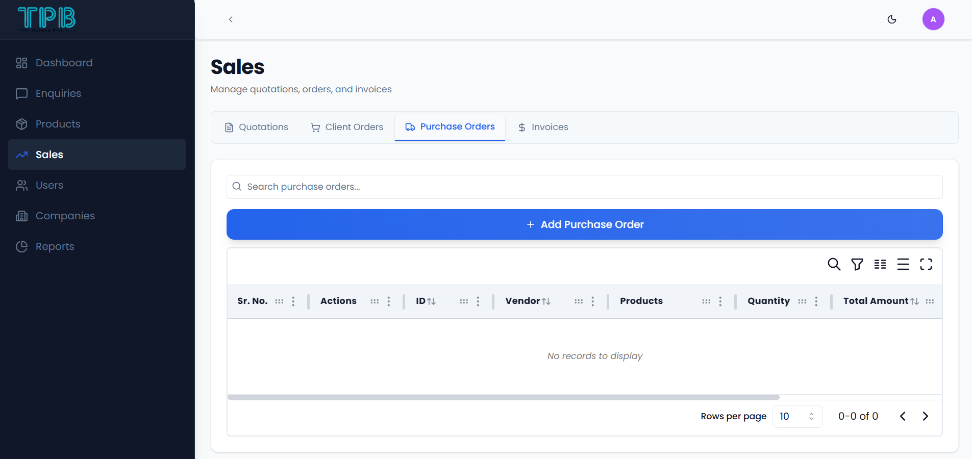
Task: Go to Reports in sidebar
Action: pyautogui.click(x=55, y=246)
